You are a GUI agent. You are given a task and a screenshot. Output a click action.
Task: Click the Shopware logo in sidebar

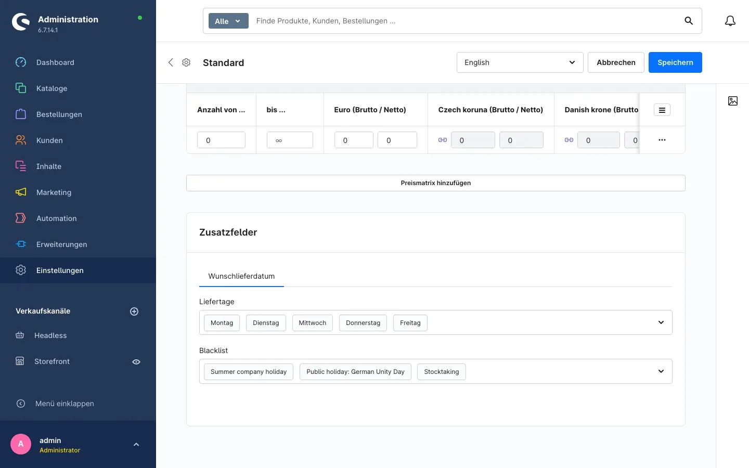pos(21,22)
